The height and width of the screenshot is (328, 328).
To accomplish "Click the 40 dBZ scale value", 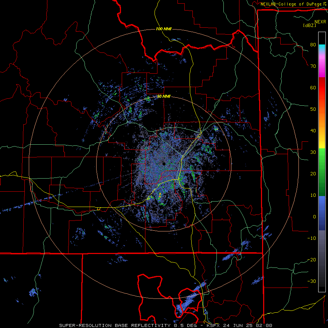I will pyautogui.click(x=313, y=131).
